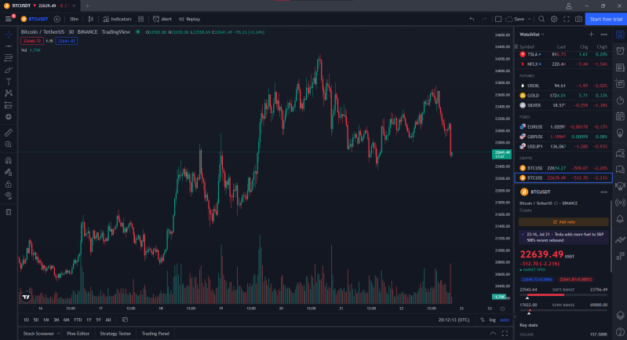Start bar Replay mode
The width and height of the screenshot is (627, 340).
pos(190,19)
